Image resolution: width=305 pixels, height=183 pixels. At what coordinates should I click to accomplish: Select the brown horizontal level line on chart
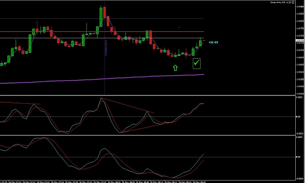pyautogui.click(x=102, y=31)
